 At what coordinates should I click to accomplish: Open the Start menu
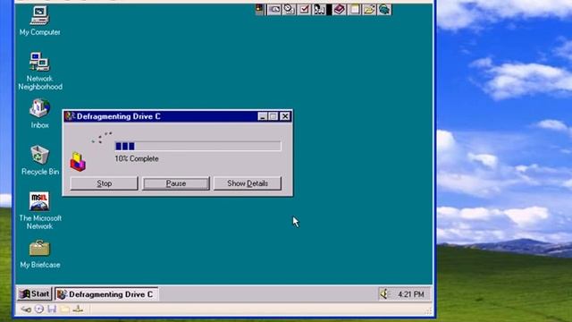(x=35, y=294)
